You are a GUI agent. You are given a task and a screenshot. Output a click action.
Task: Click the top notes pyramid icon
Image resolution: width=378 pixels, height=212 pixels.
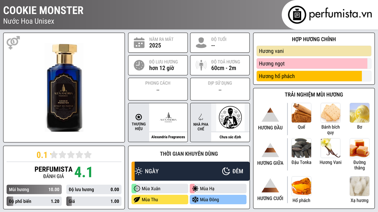(270, 115)
